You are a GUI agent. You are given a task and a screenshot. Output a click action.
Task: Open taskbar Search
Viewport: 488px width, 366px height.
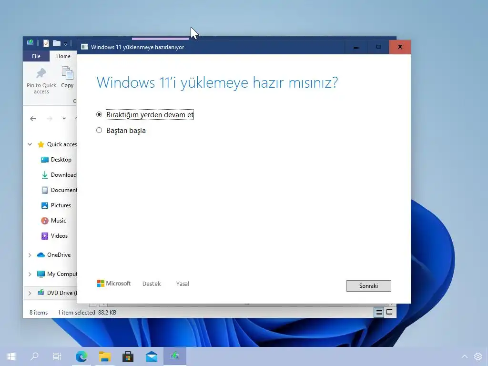[34, 356]
